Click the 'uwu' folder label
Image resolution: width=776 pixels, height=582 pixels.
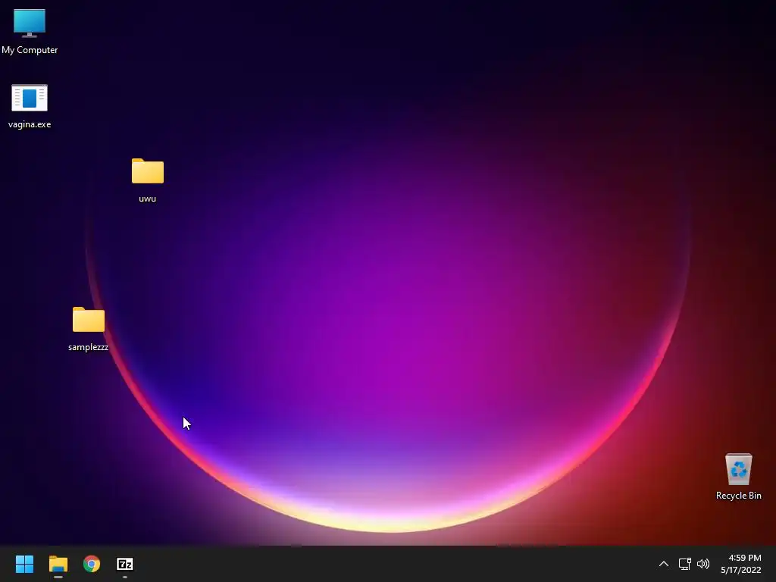(x=148, y=199)
